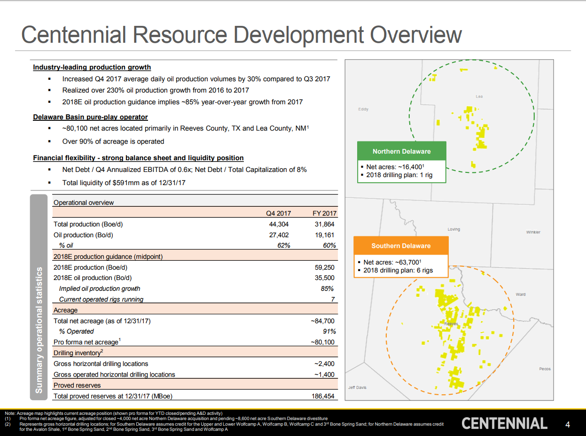Click the 'Drilling inventory' section header
This screenshot has width=586, height=436.
click(78, 352)
